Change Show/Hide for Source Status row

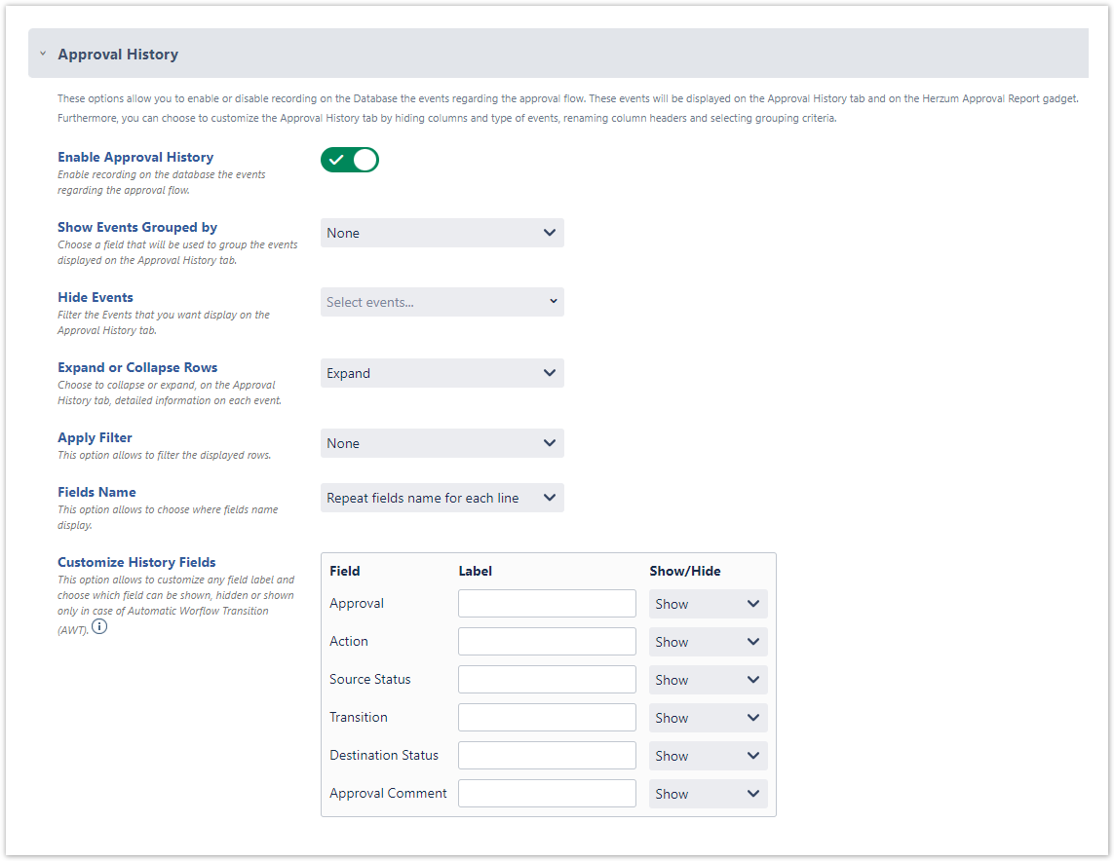point(708,680)
